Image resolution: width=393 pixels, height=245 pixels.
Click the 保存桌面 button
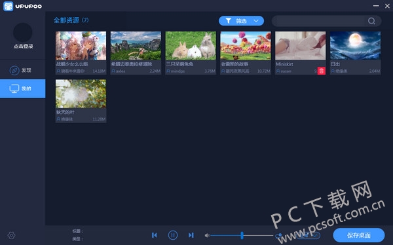click(359, 235)
